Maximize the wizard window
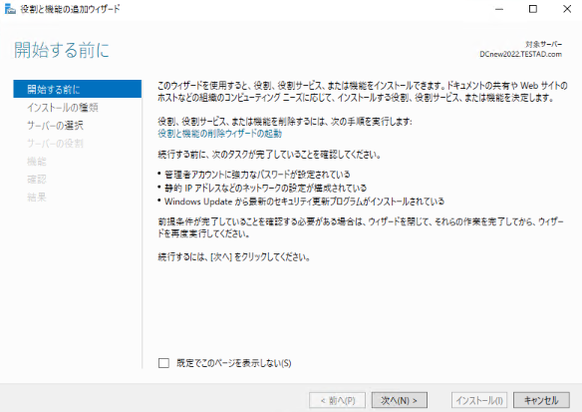The height and width of the screenshot is (412, 582). 533,9
